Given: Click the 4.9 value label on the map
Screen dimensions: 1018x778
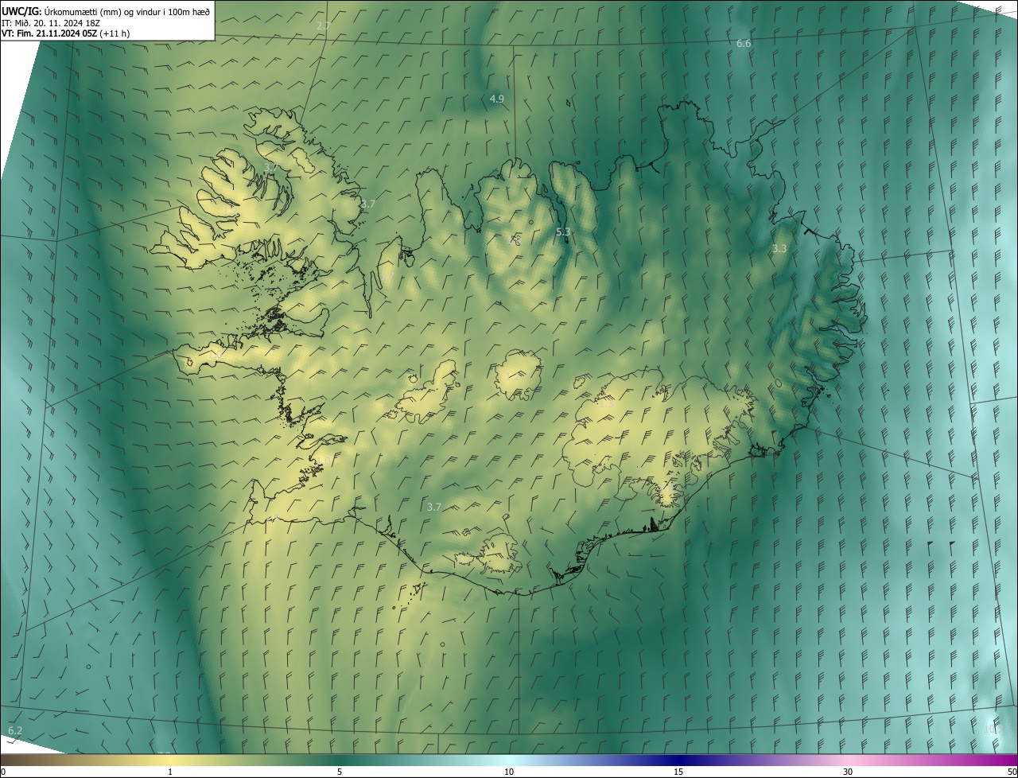Looking at the screenshot, I should [x=496, y=99].
